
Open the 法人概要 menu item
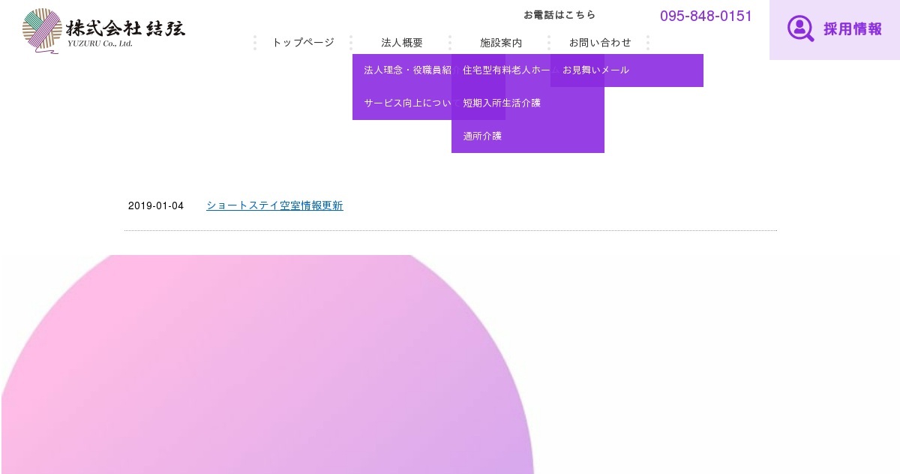402,43
